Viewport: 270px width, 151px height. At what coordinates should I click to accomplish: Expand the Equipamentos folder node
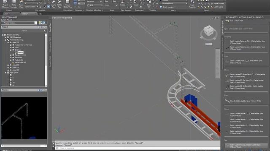click(x=11, y=55)
